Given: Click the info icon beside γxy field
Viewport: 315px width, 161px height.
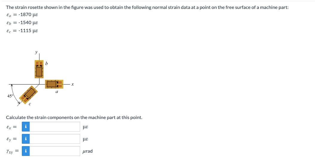Looking at the screenshot, I should tap(26, 151).
